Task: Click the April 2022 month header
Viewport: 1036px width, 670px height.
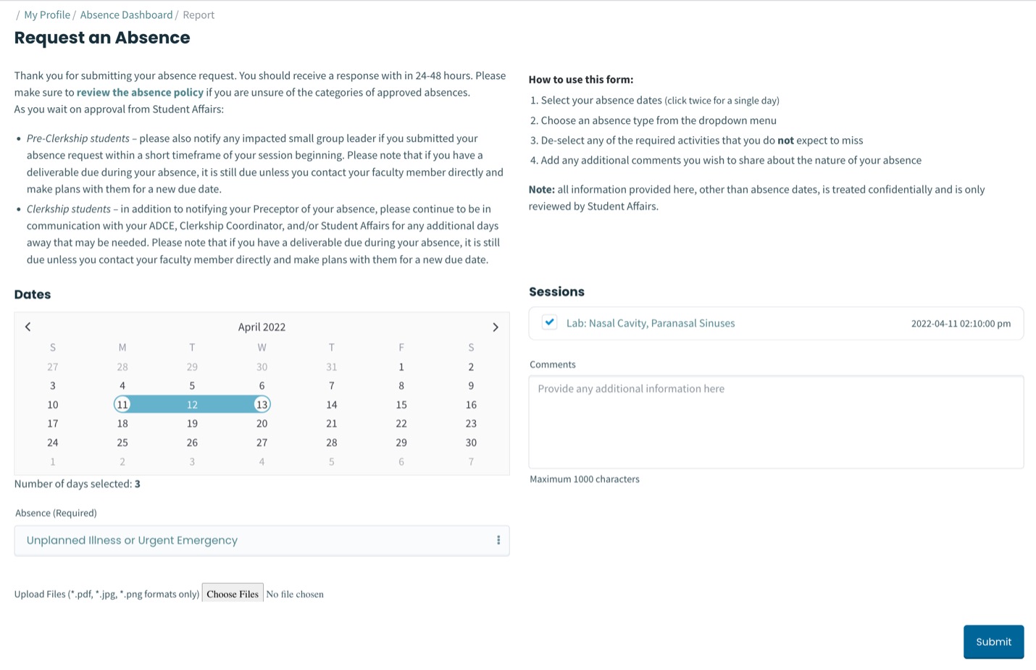Action: coord(262,327)
